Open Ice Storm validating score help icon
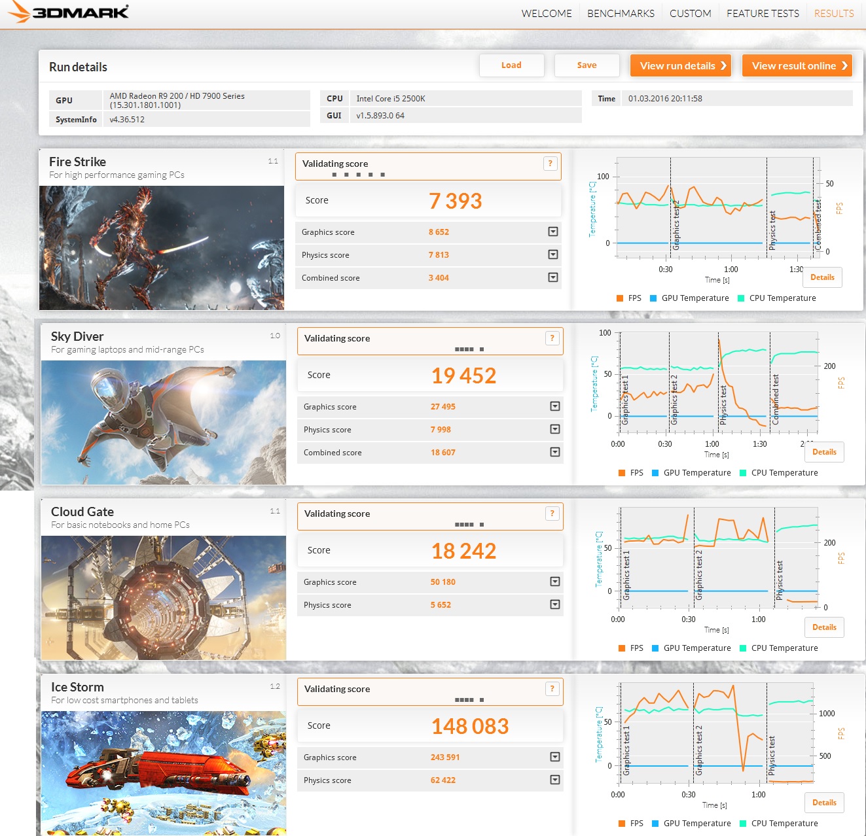This screenshot has height=836, width=866. point(552,689)
